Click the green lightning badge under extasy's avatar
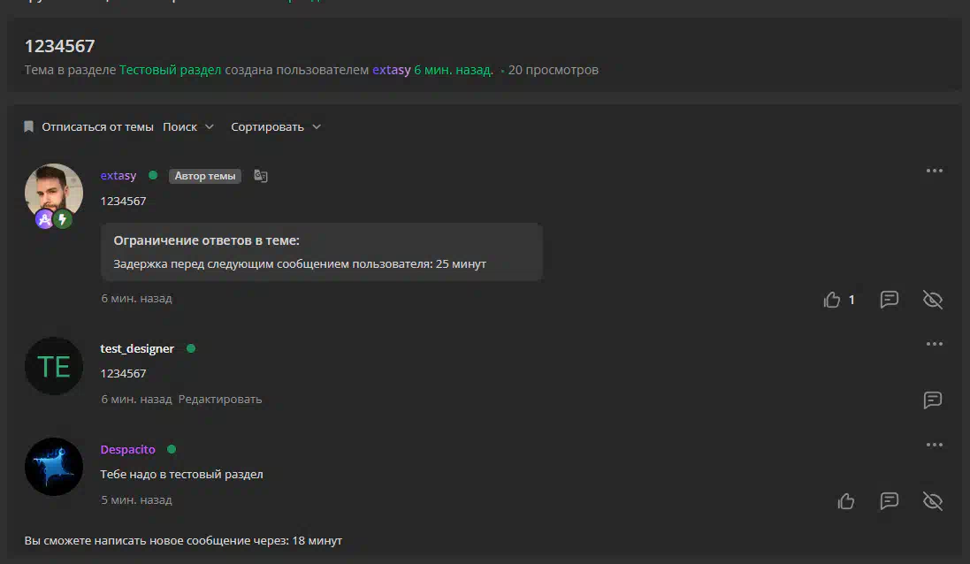 point(63,219)
